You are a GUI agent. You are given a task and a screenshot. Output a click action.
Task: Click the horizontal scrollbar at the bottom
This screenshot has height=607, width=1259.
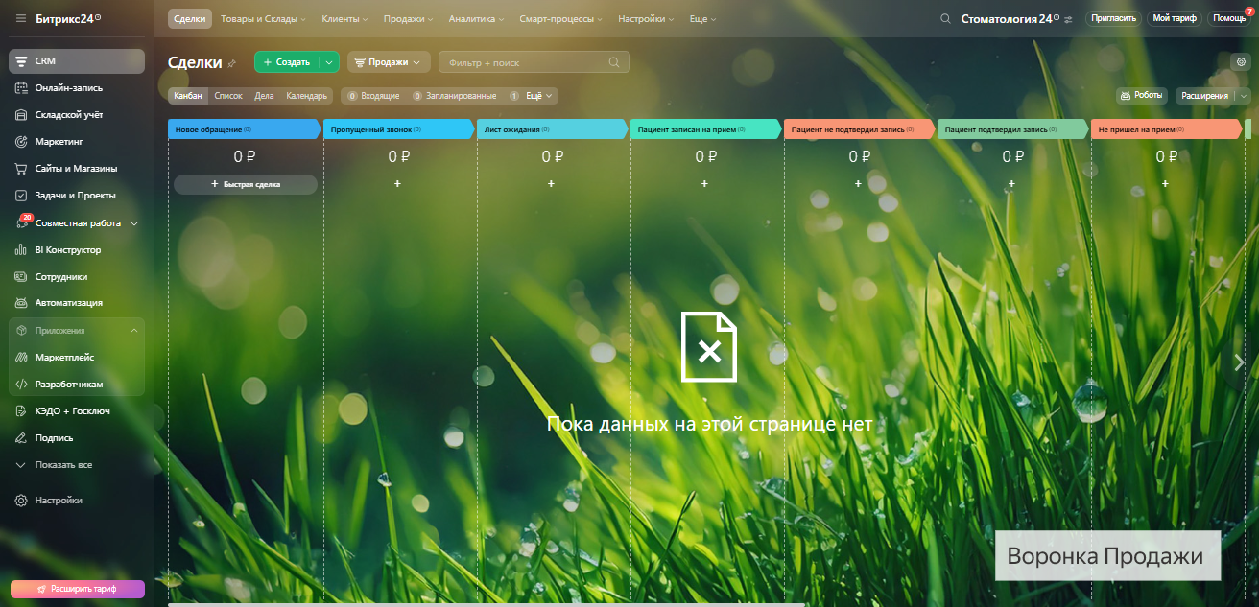coord(487,604)
